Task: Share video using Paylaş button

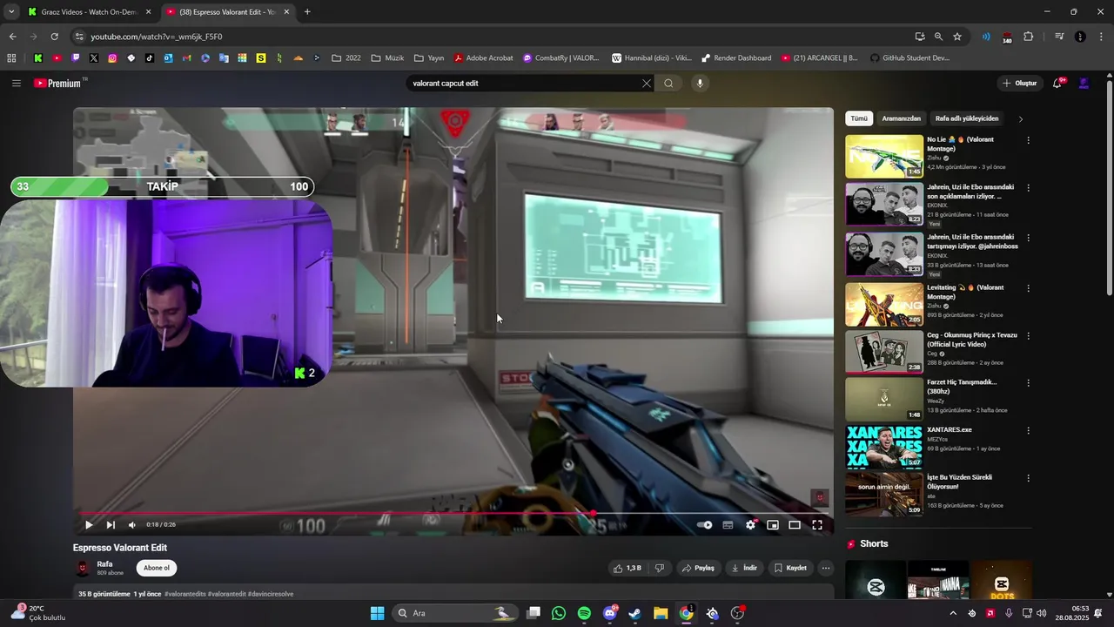Action: tap(698, 568)
